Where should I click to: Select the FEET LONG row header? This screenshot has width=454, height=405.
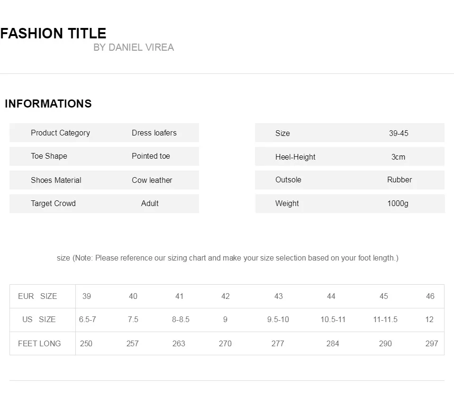pyautogui.click(x=39, y=343)
